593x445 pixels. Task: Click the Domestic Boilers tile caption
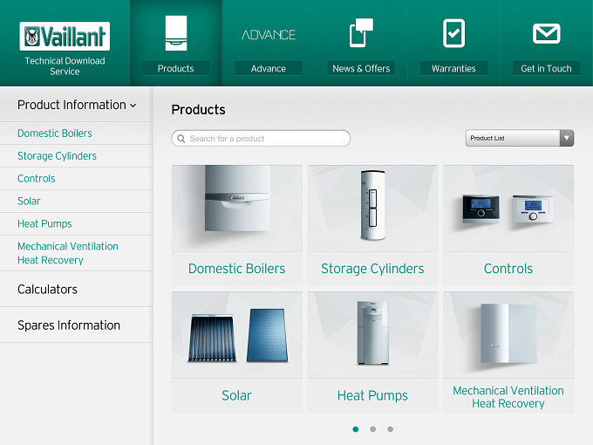tap(236, 269)
